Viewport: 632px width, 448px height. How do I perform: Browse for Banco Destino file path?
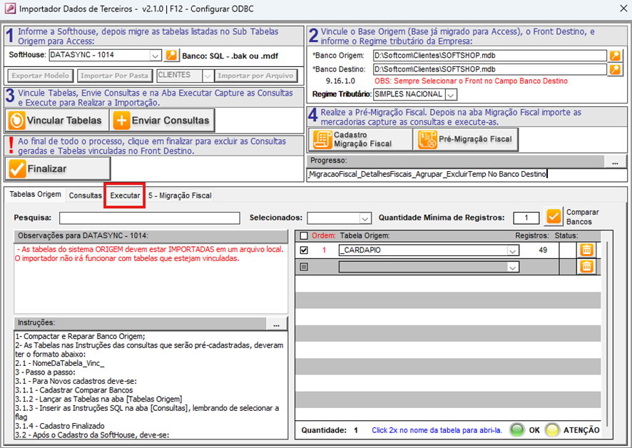pos(615,69)
